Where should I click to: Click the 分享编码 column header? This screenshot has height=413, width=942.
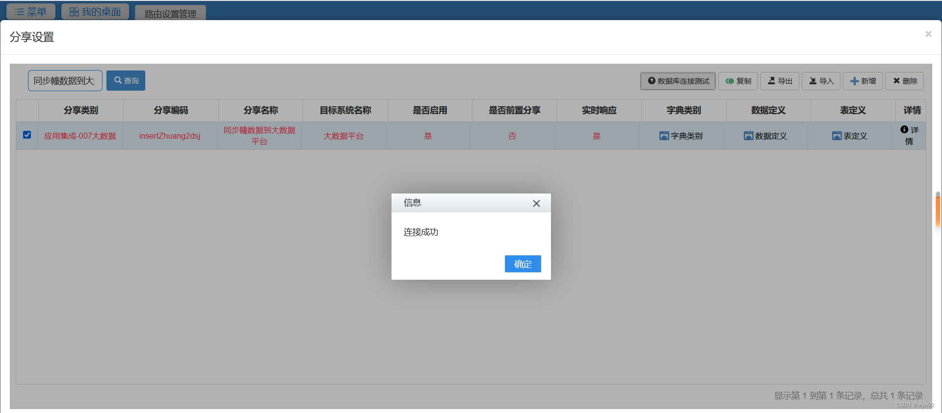point(171,110)
